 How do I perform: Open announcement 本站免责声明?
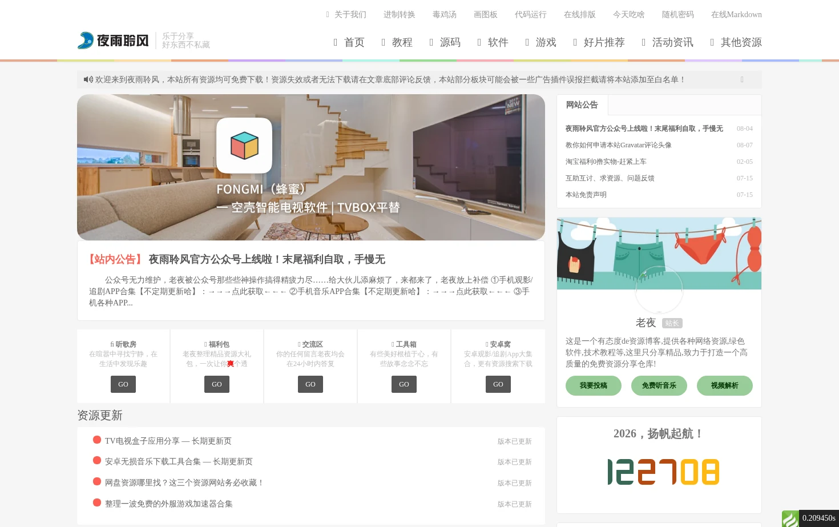(586, 195)
